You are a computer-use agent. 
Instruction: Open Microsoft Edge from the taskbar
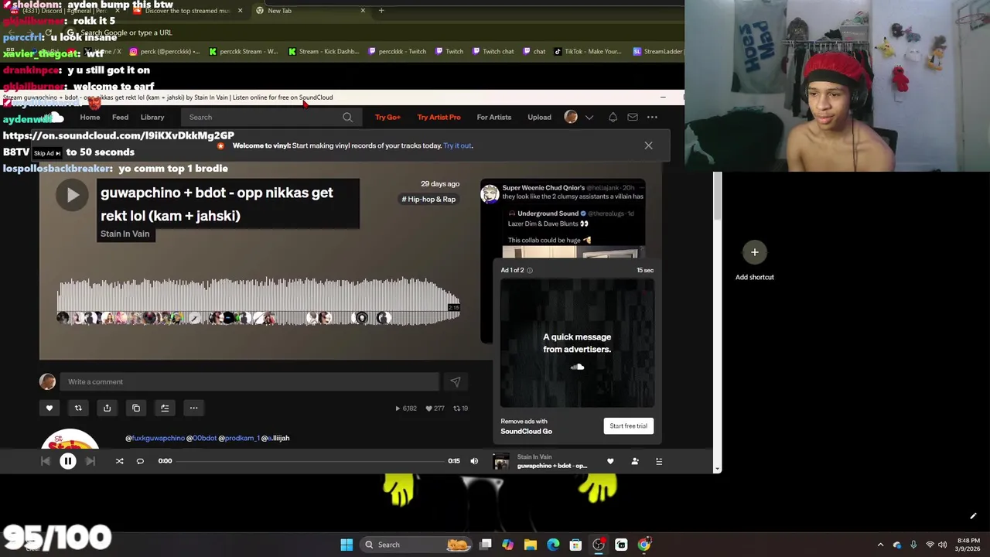pyautogui.click(x=553, y=545)
